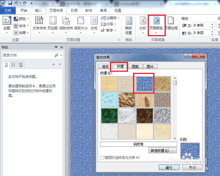
Task: Switch to the 插入 tab
Action: point(38,10)
